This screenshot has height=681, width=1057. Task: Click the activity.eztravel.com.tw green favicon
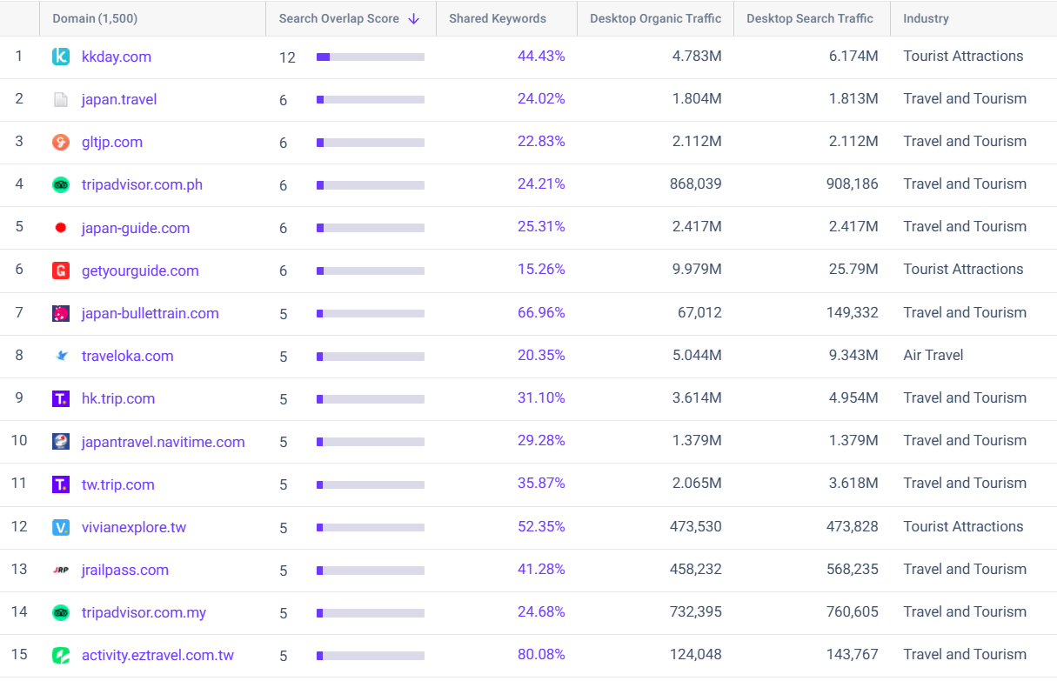(61, 655)
